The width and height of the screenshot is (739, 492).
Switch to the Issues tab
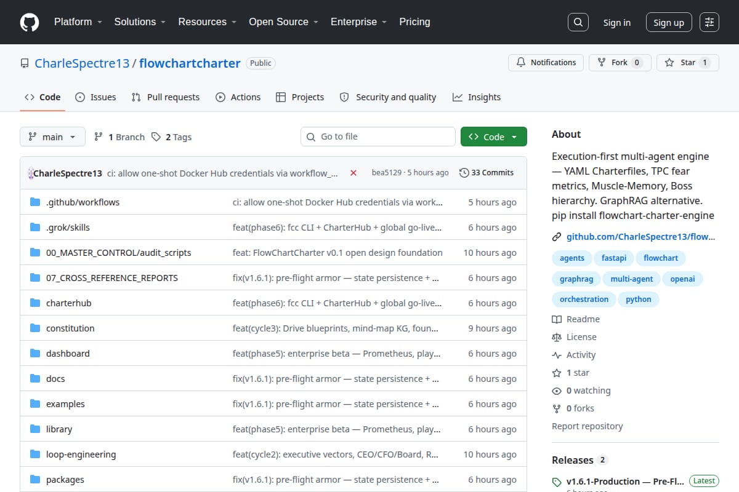point(95,97)
